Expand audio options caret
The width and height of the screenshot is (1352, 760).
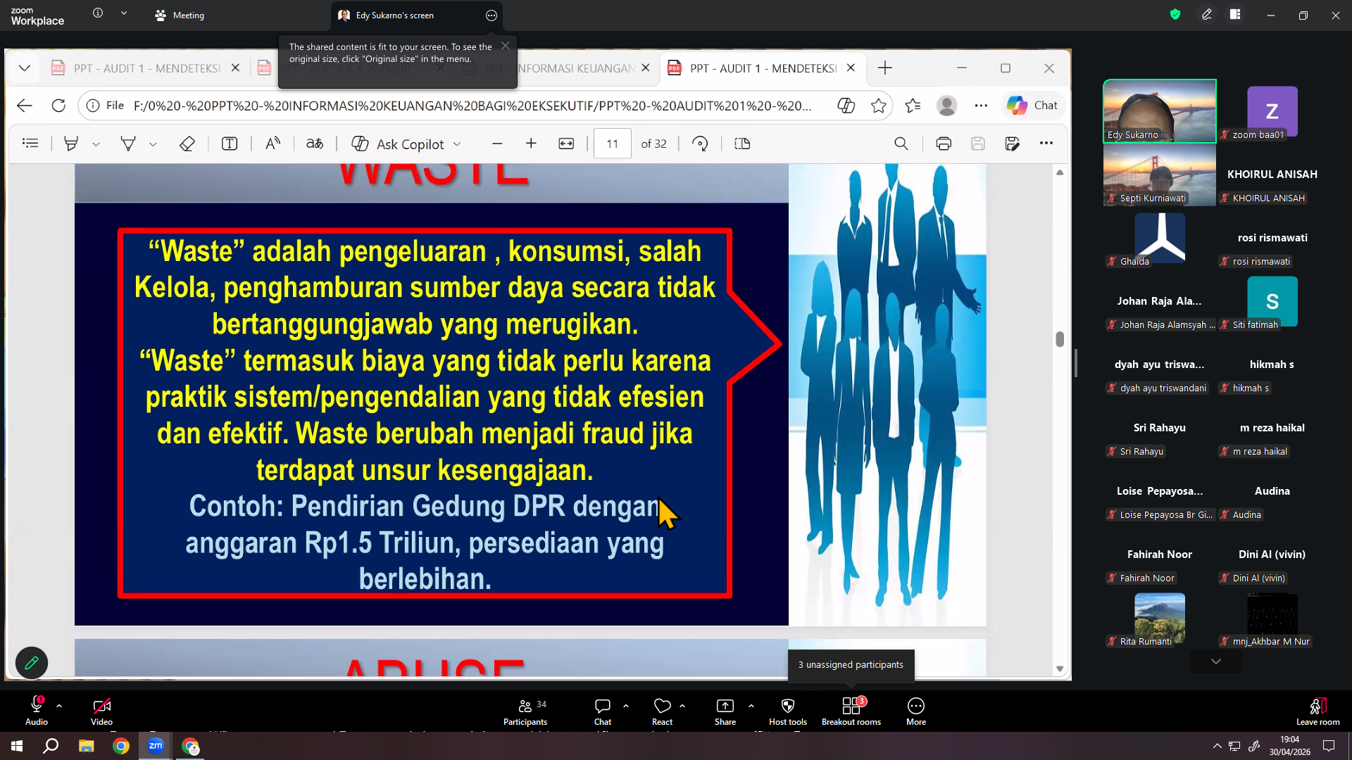point(59,705)
